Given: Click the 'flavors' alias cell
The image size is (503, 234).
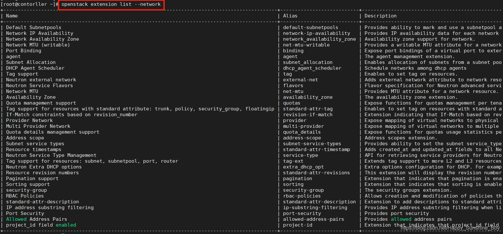Looking at the screenshot, I should click(x=293, y=86).
